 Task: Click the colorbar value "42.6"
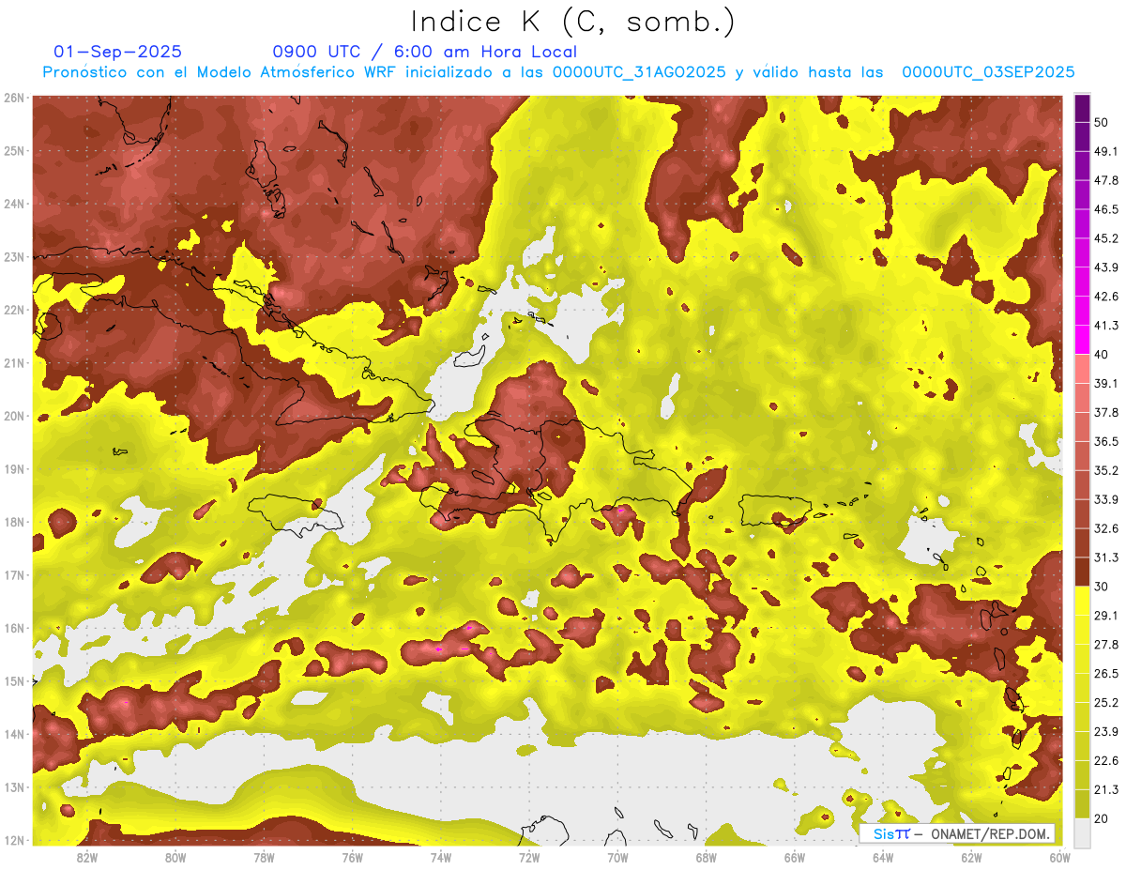click(x=1105, y=297)
